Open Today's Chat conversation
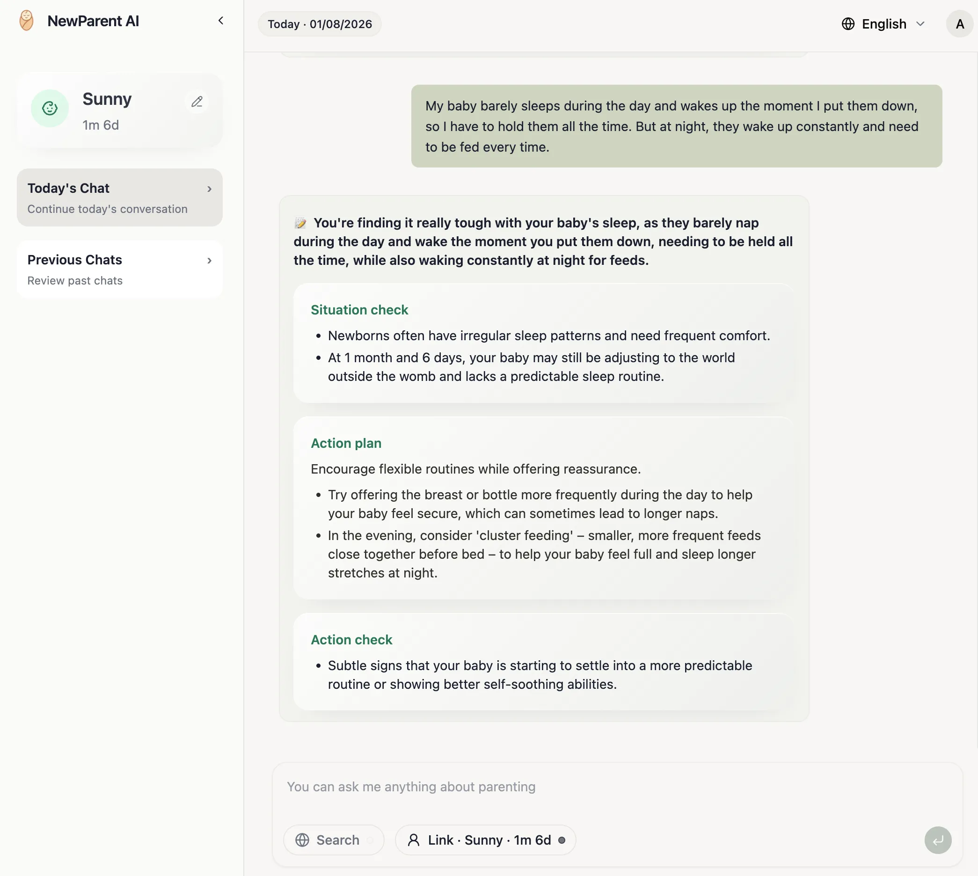 coord(120,197)
